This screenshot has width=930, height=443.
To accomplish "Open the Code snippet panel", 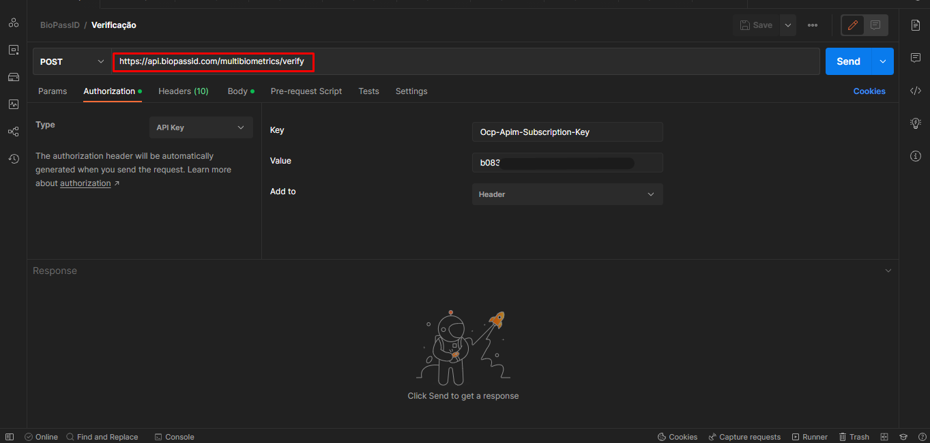I will [x=915, y=90].
